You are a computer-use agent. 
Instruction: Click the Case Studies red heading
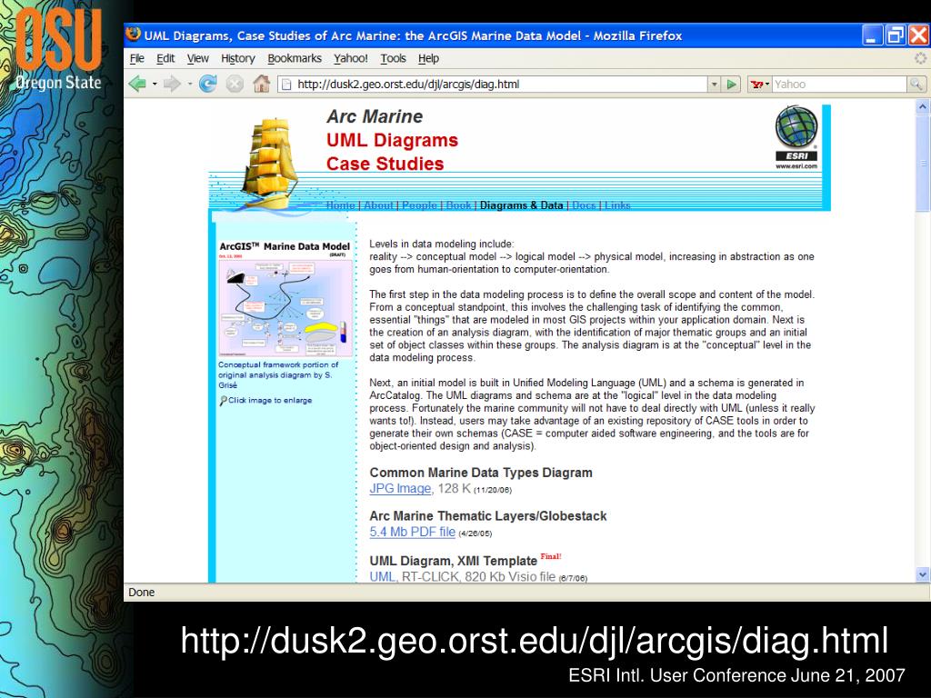click(385, 164)
